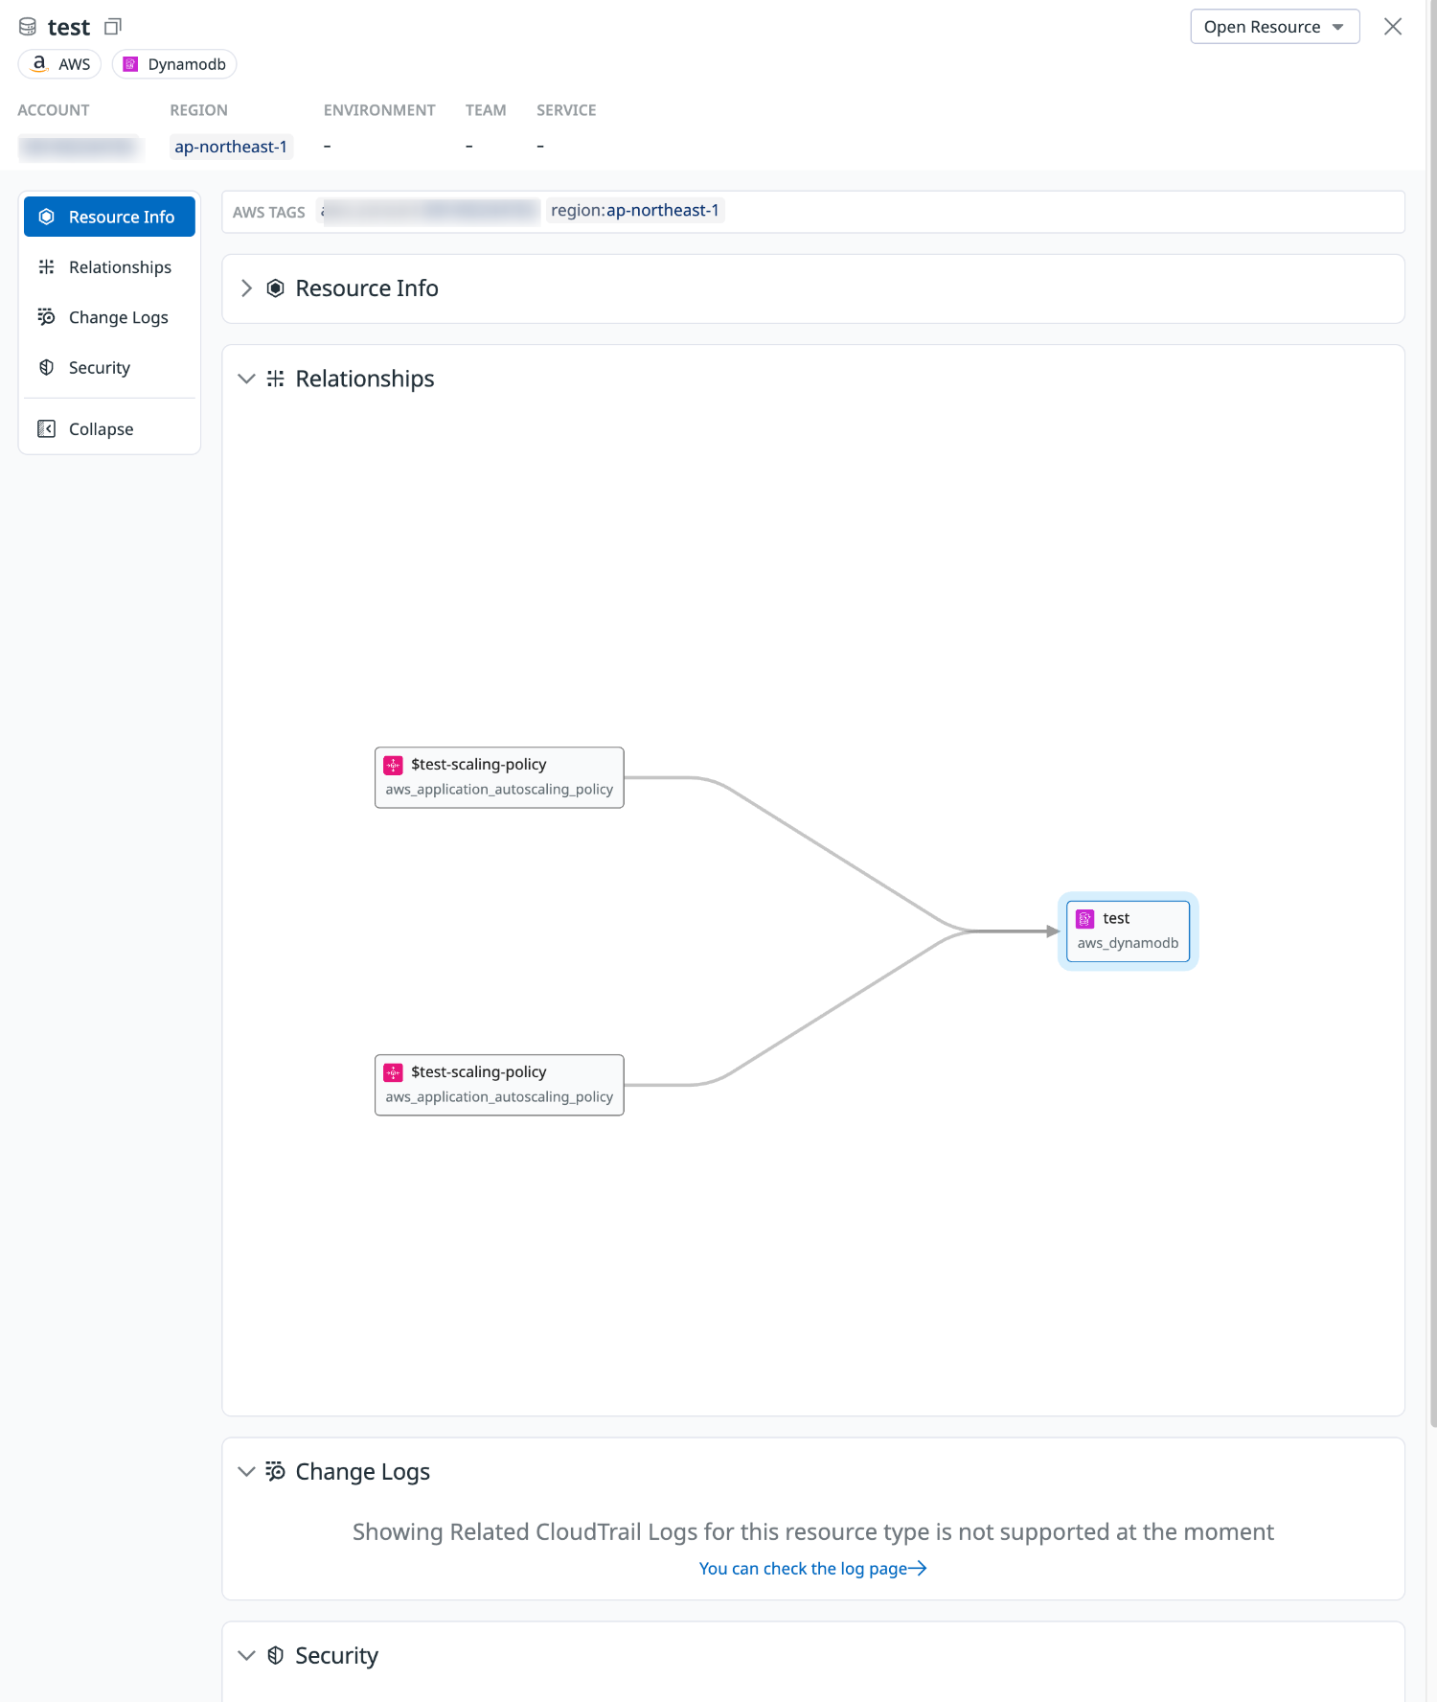
Task: Click the Dynamodb service badge
Action: coord(174,64)
